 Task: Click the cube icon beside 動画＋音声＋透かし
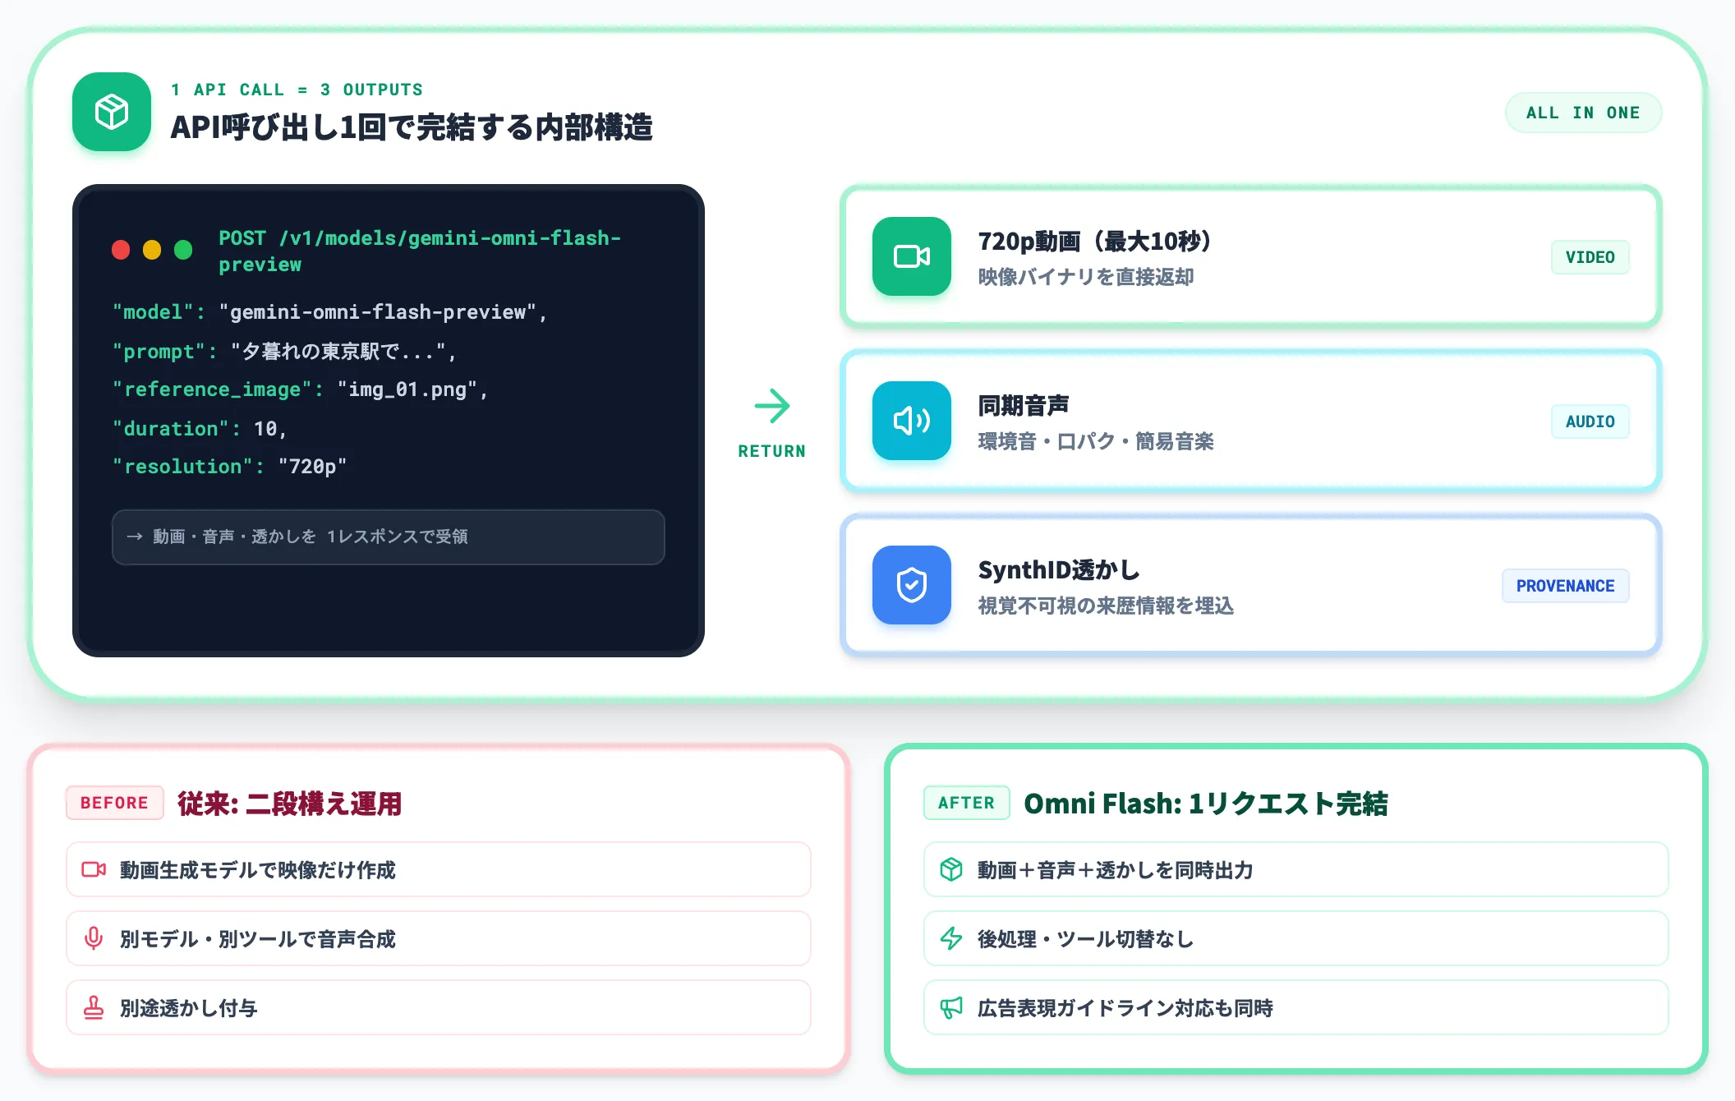click(951, 869)
